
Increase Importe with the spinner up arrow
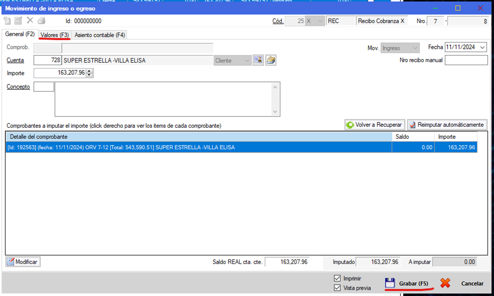tap(89, 71)
